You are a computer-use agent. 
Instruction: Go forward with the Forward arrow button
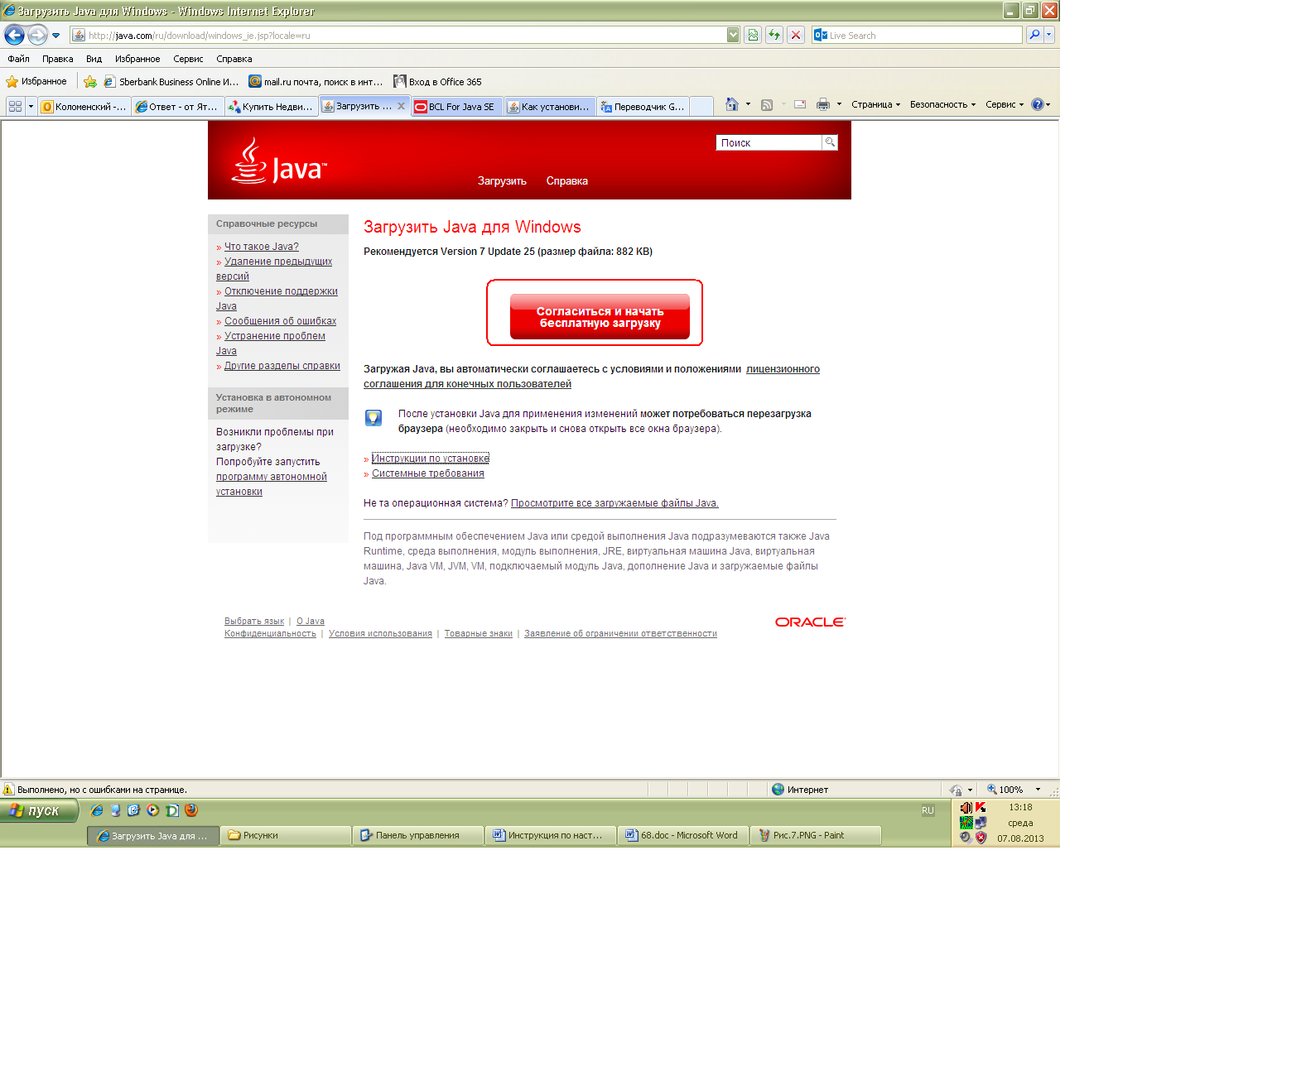click(37, 35)
